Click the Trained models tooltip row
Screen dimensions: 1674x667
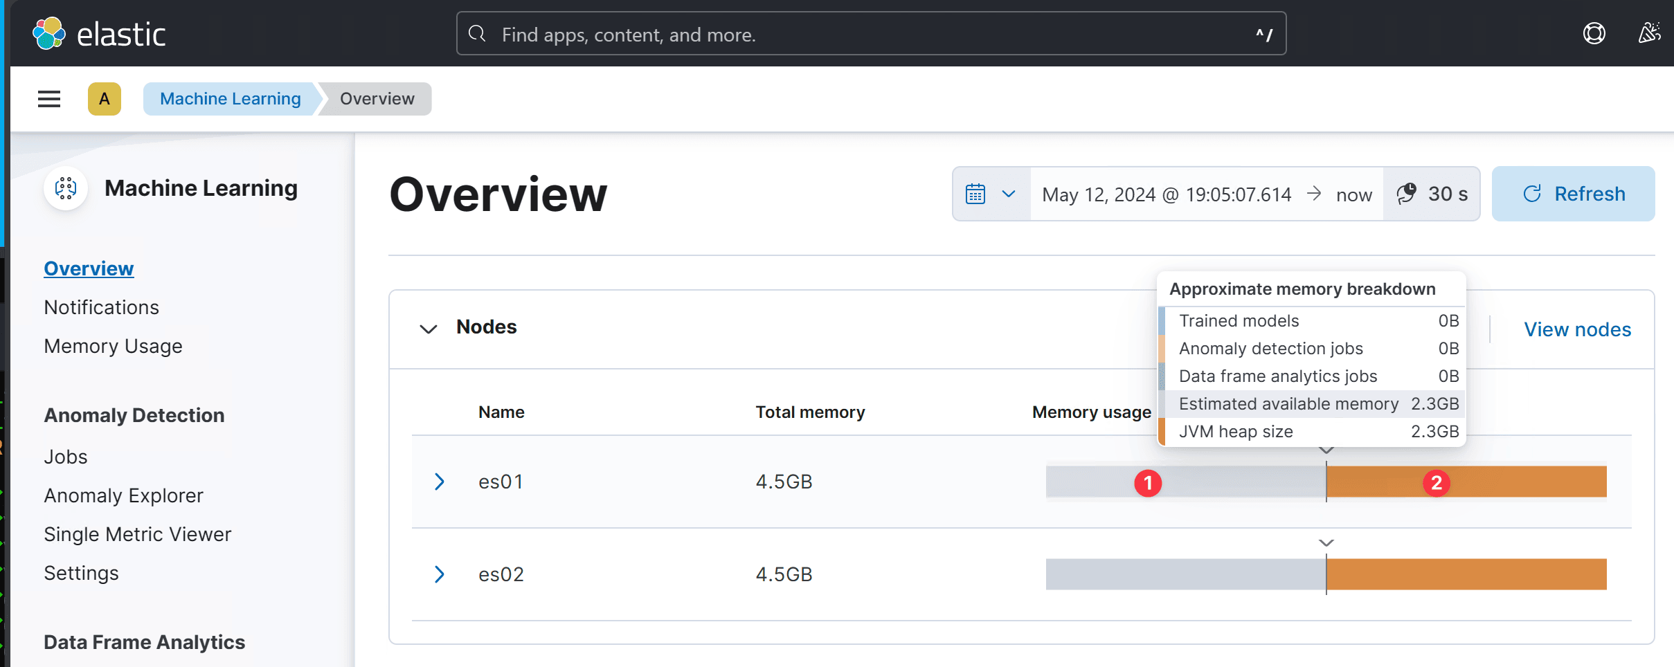(x=1312, y=321)
